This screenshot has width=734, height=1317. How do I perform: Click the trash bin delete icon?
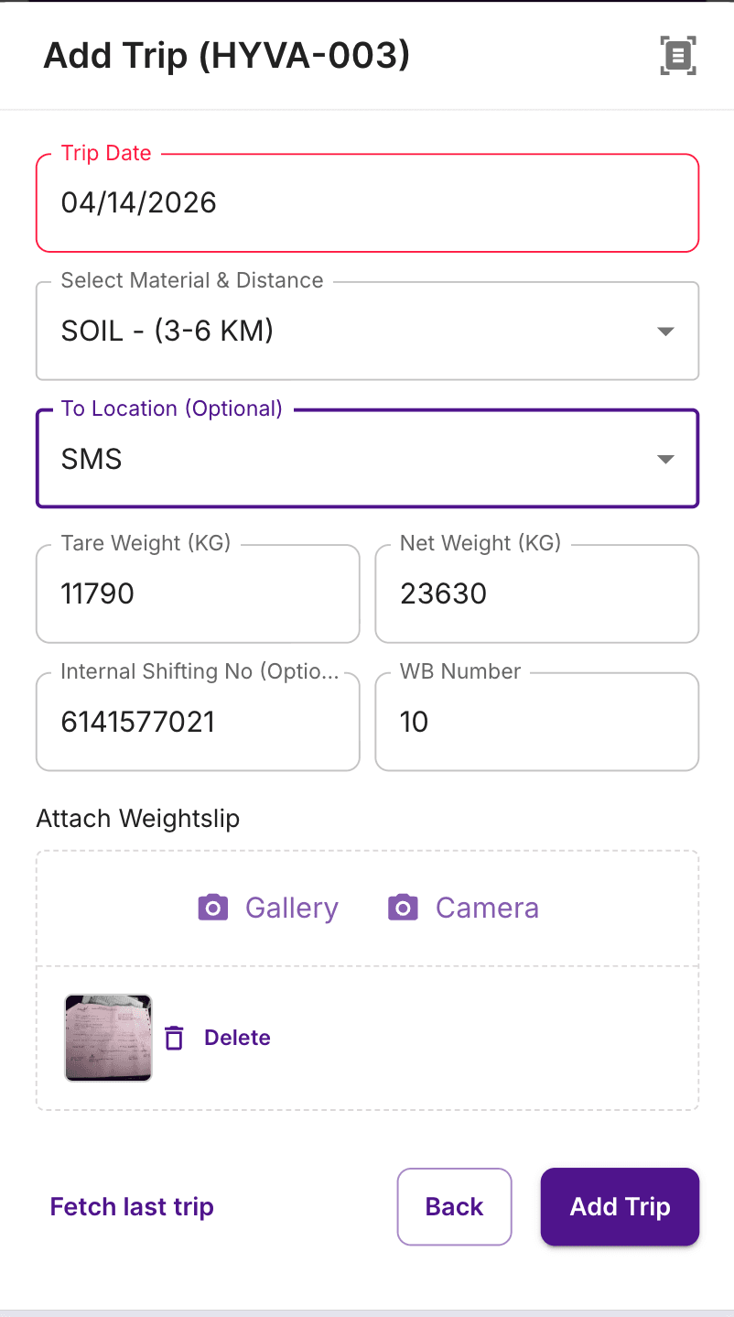pos(174,1038)
